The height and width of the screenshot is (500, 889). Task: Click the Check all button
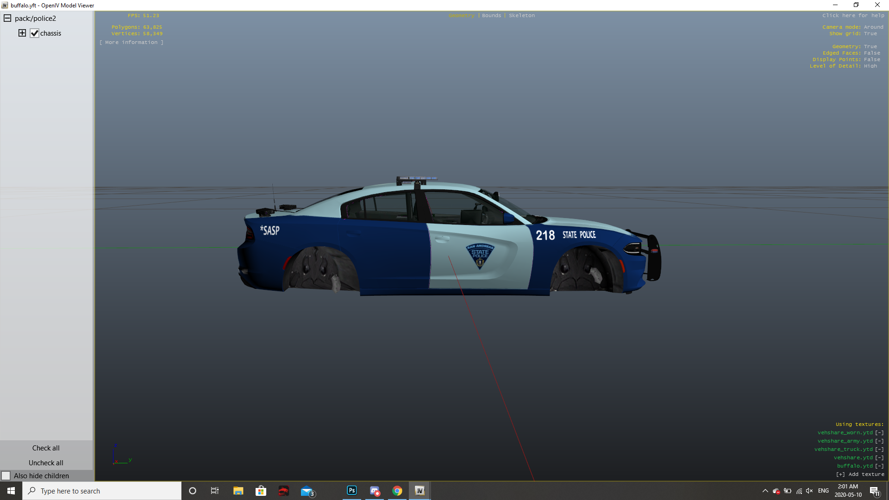click(46, 448)
